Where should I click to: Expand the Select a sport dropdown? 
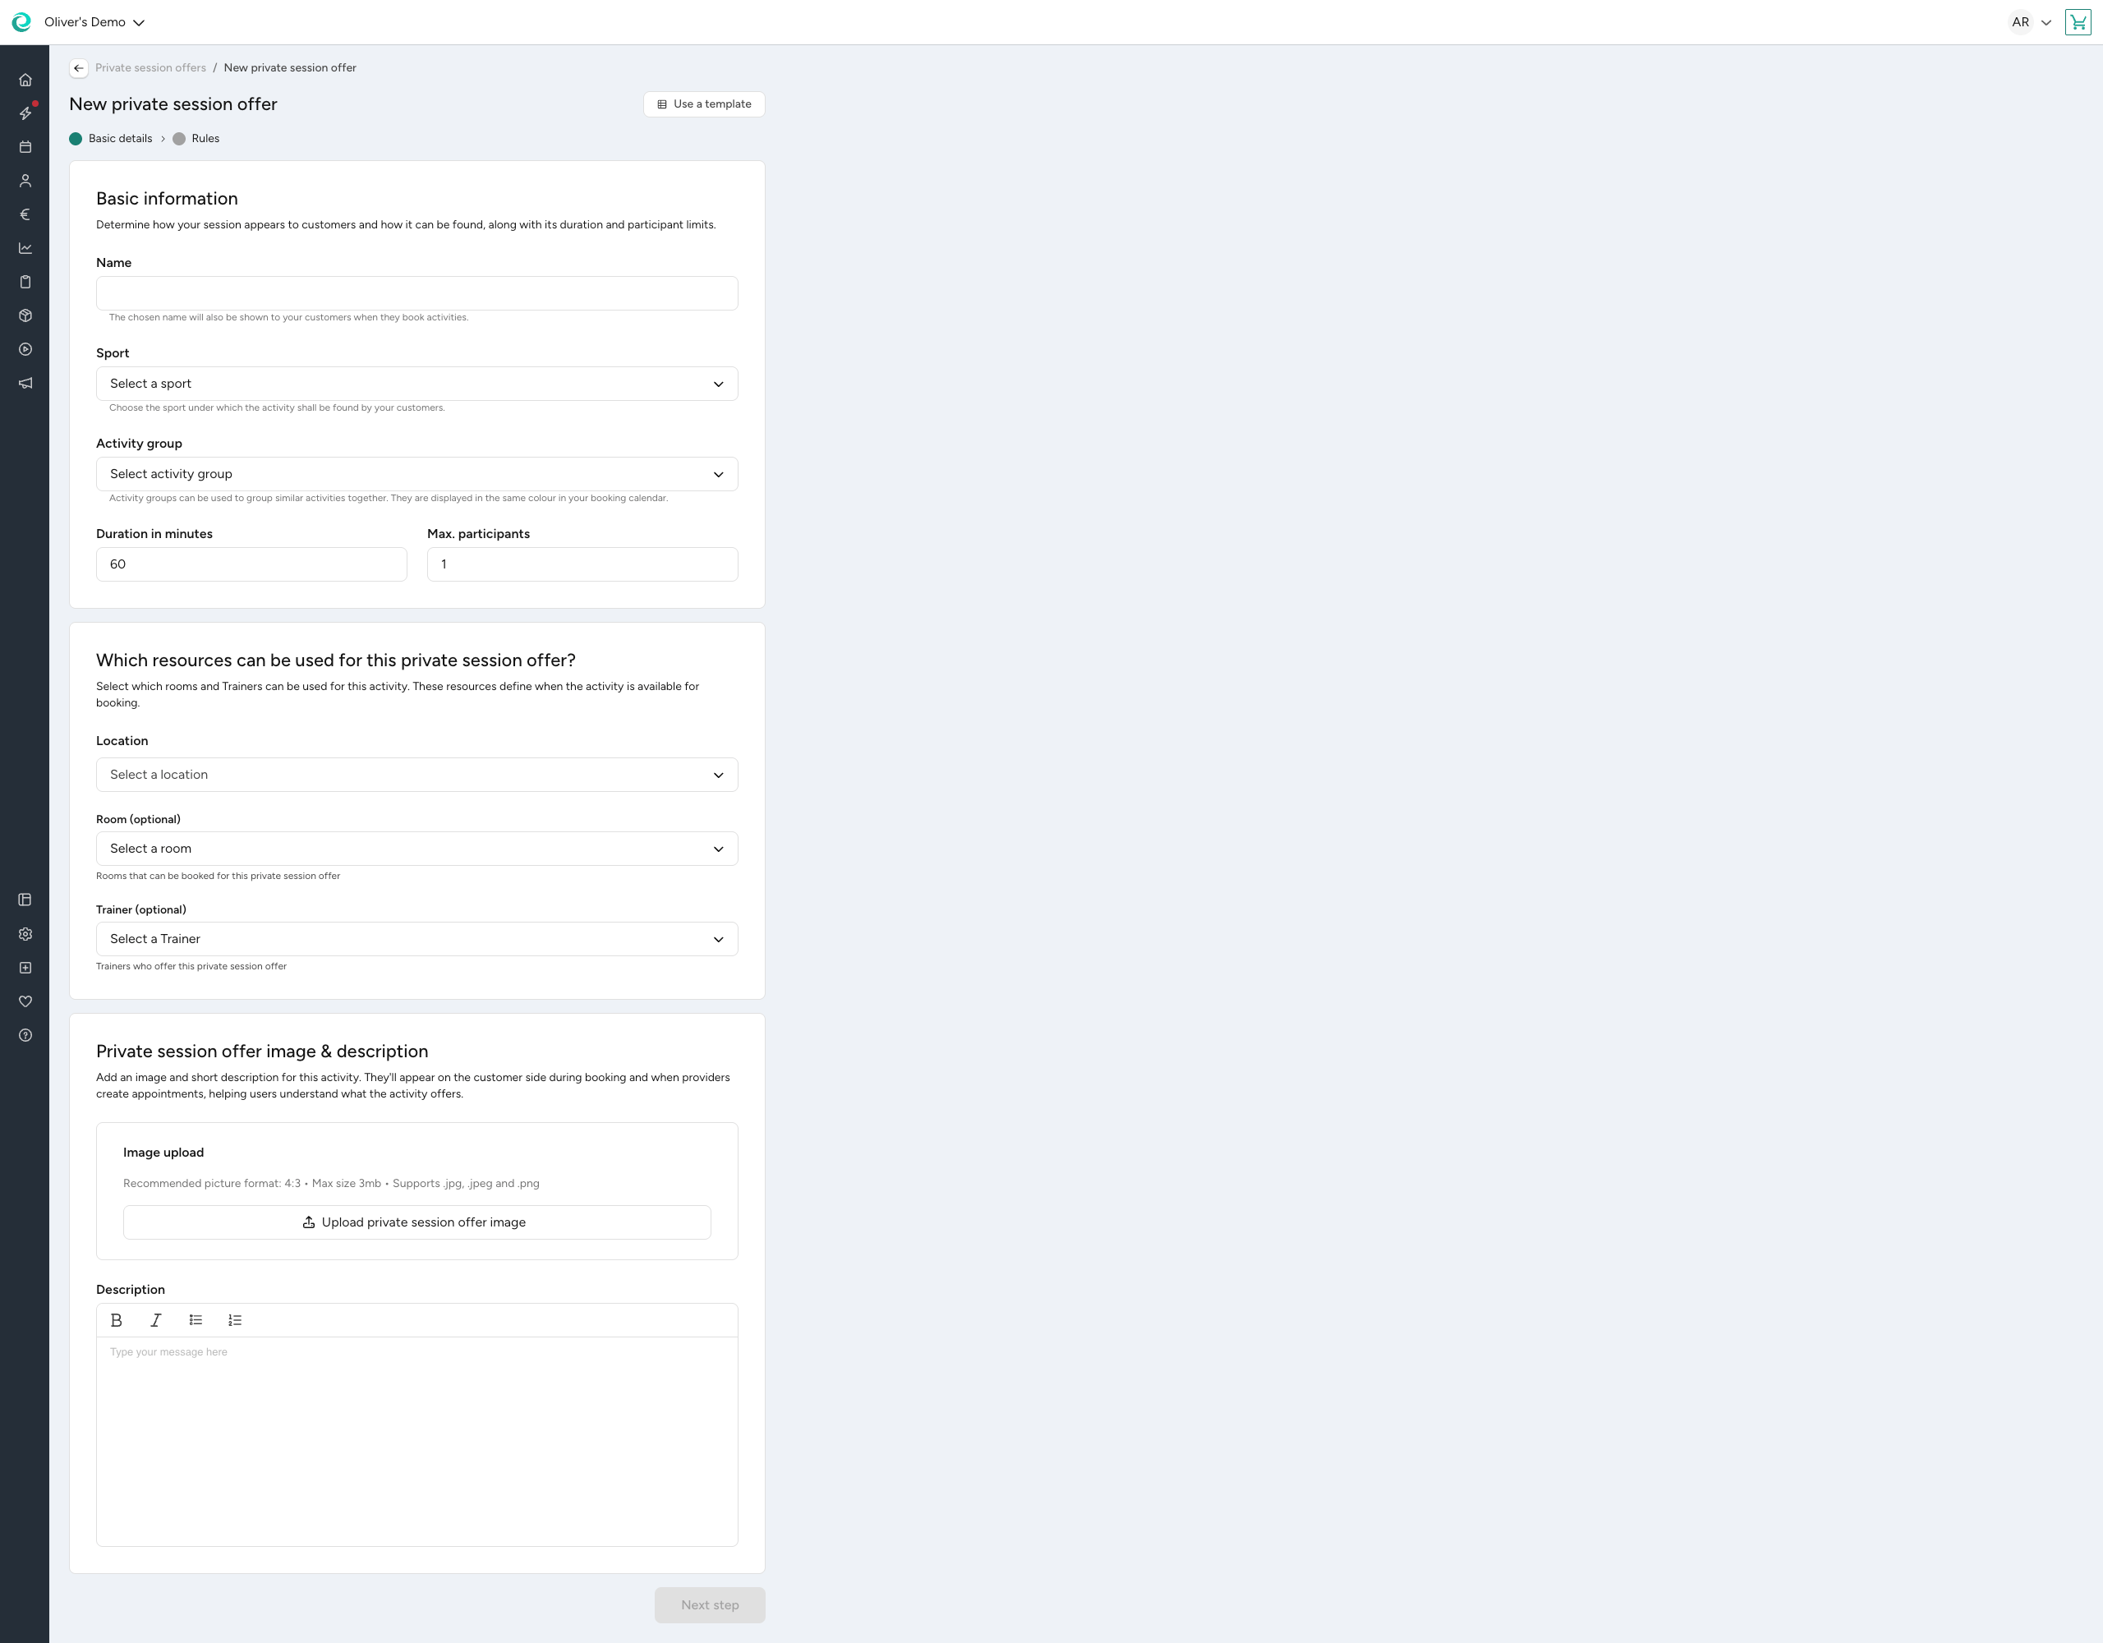pos(416,384)
